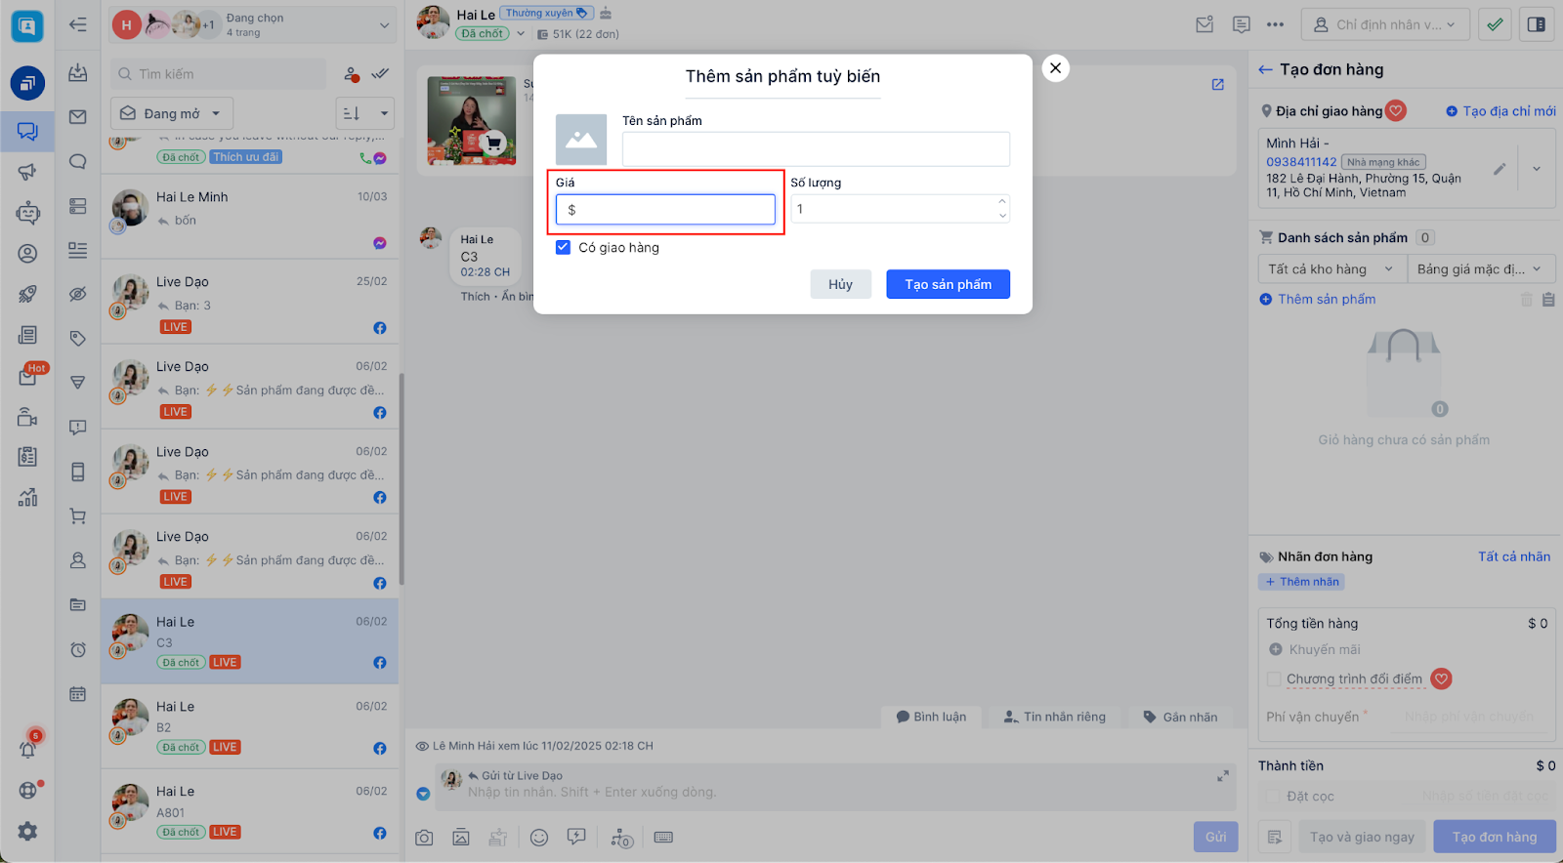
Task: Open the statistics chart icon in sidebar
Action: [27, 497]
